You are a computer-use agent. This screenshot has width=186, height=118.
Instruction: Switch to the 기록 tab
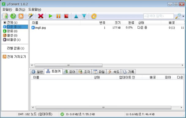tap(128, 72)
